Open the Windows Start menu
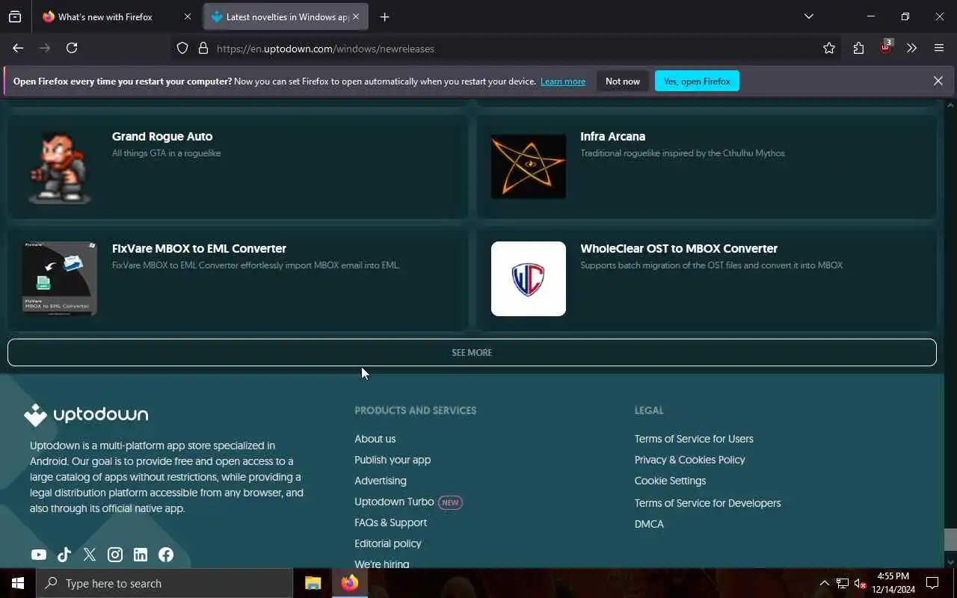Viewport: 957px width, 598px height. [18, 583]
